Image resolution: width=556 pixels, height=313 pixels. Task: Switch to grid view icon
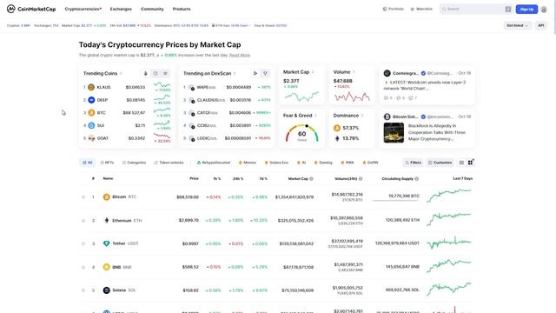pyautogui.click(x=470, y=163)
